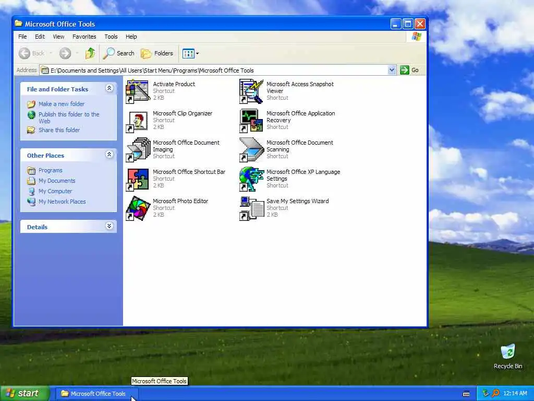Collapse the Other Places panel
Viewport: 534px width, 401px height.
click(x=110, y=155)
